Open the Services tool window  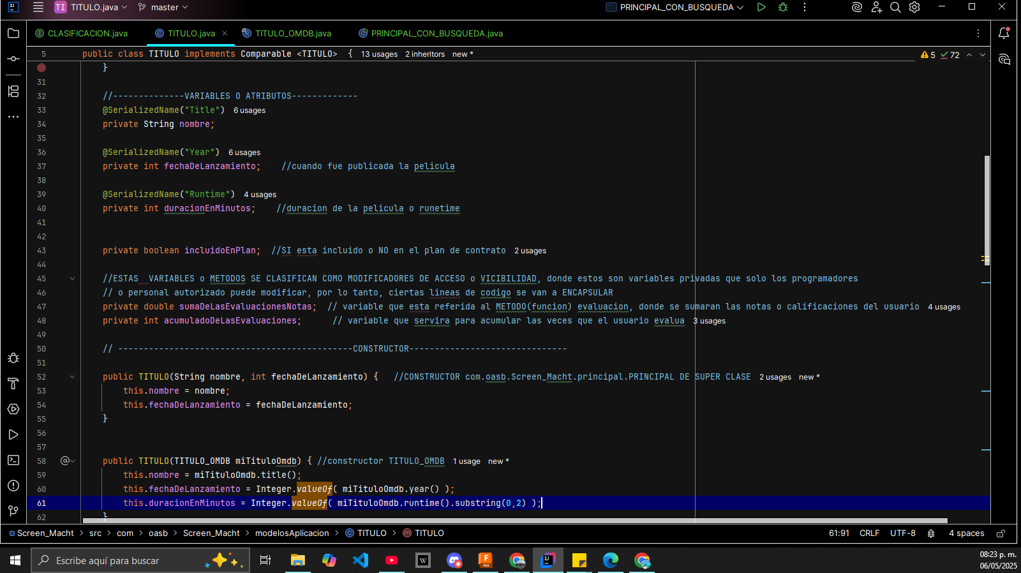[13, 409]
